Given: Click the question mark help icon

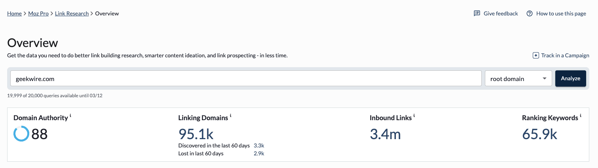Looking at the screenshot, I should tap(530, 13).
